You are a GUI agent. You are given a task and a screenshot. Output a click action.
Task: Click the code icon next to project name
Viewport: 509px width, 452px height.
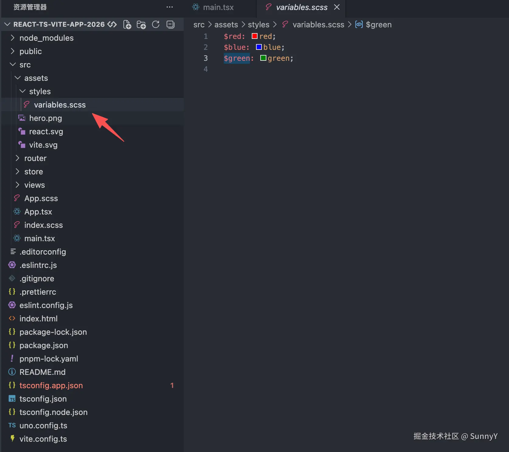(x=112, y=24)
